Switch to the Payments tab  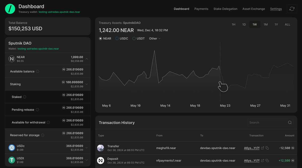pyautogui.click(x=201, y=9)
